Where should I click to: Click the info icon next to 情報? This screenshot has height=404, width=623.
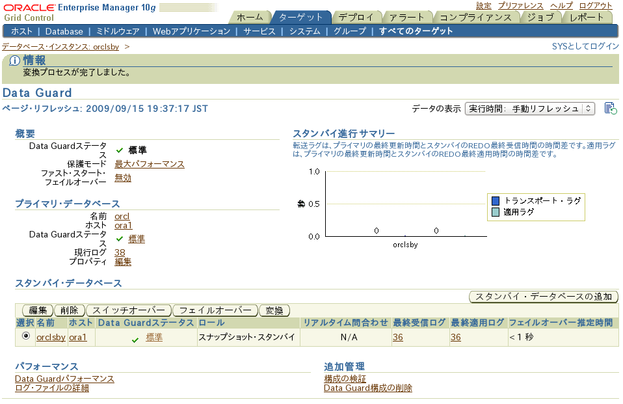(14, 61)
